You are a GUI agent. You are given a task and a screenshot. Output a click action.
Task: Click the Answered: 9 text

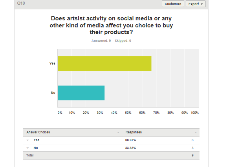tap(101, 41)
